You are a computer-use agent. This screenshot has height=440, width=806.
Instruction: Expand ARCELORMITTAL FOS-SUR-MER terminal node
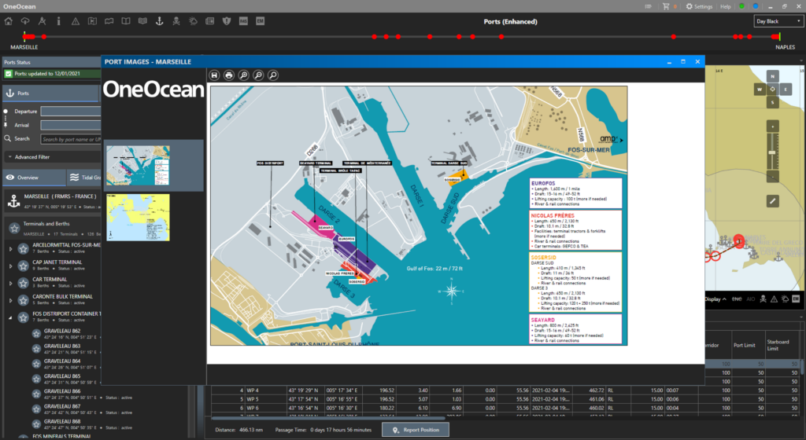[x=10, y=249]
